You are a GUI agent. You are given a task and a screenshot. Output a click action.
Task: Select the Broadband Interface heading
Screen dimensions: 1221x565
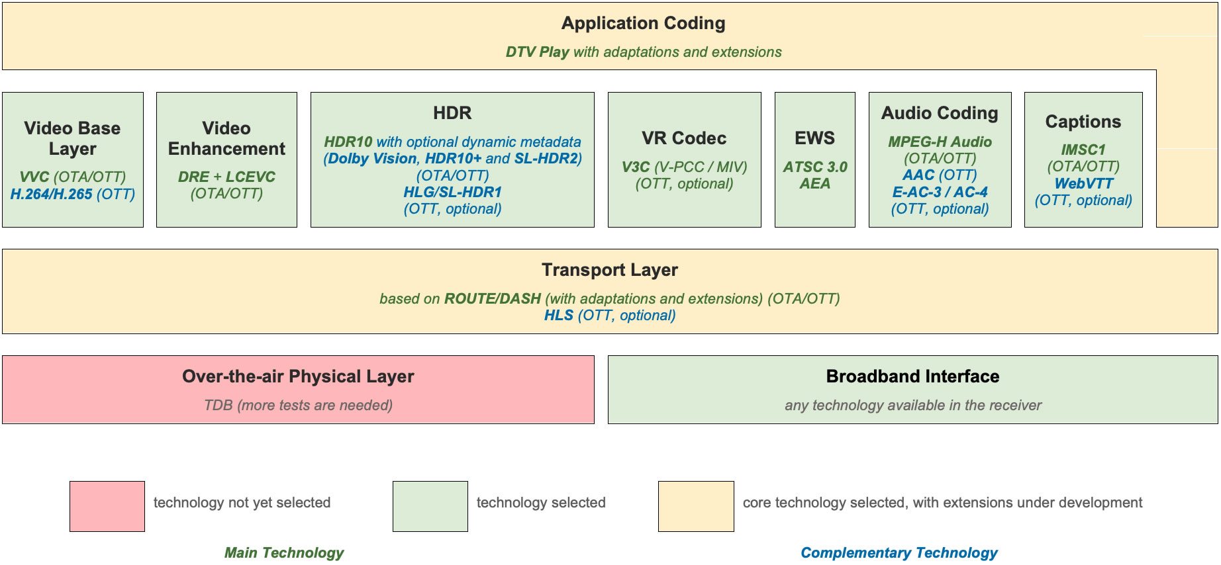click(912, 376)
